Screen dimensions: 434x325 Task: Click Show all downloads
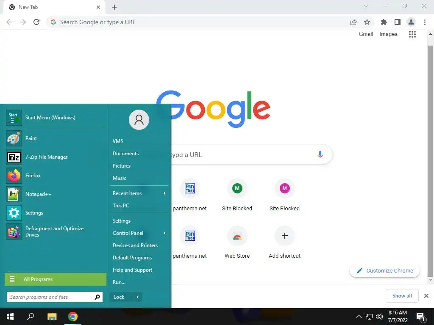pos(402,296)
